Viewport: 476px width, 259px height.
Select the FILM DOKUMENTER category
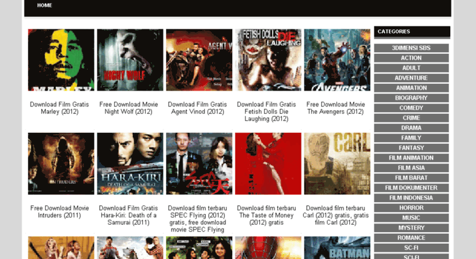411,188
